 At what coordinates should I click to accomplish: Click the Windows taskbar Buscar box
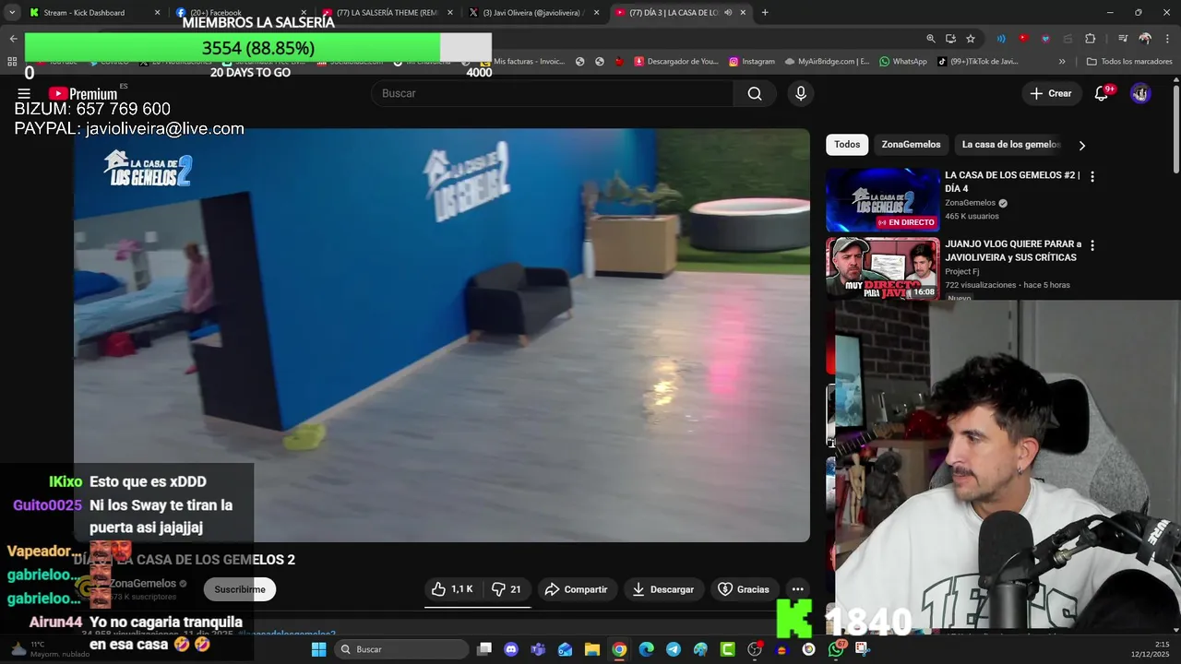tap(401, 649)
